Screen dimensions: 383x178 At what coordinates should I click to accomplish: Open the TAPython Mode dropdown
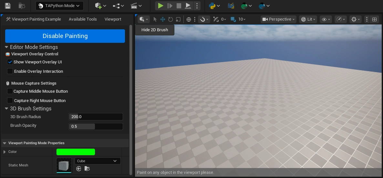tap(59, 6)
